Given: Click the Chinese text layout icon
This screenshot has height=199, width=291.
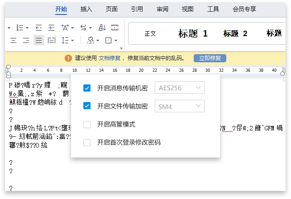Looking at the screenshot, I should tap(65, 28).
